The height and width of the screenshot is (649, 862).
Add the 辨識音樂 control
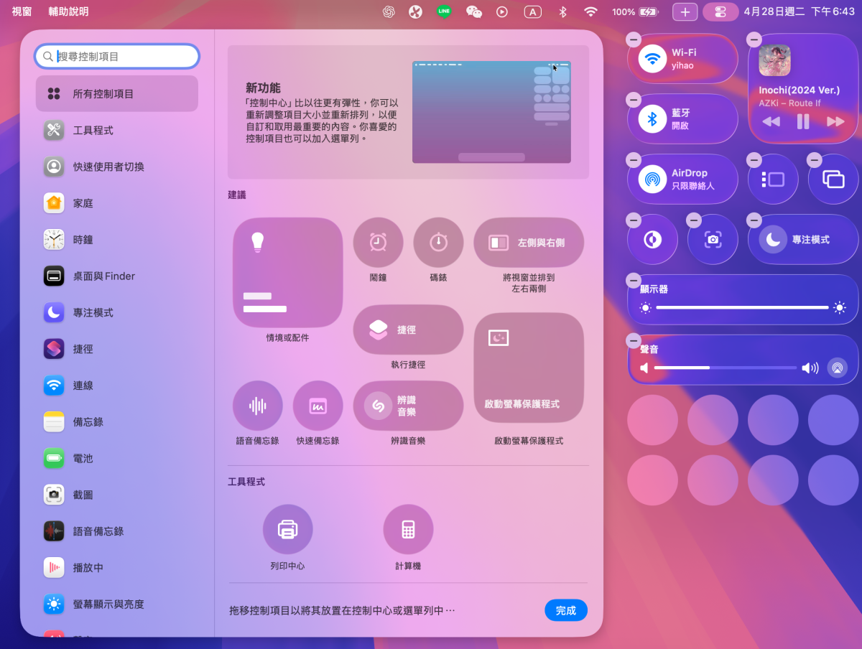(x=408, y=406)
